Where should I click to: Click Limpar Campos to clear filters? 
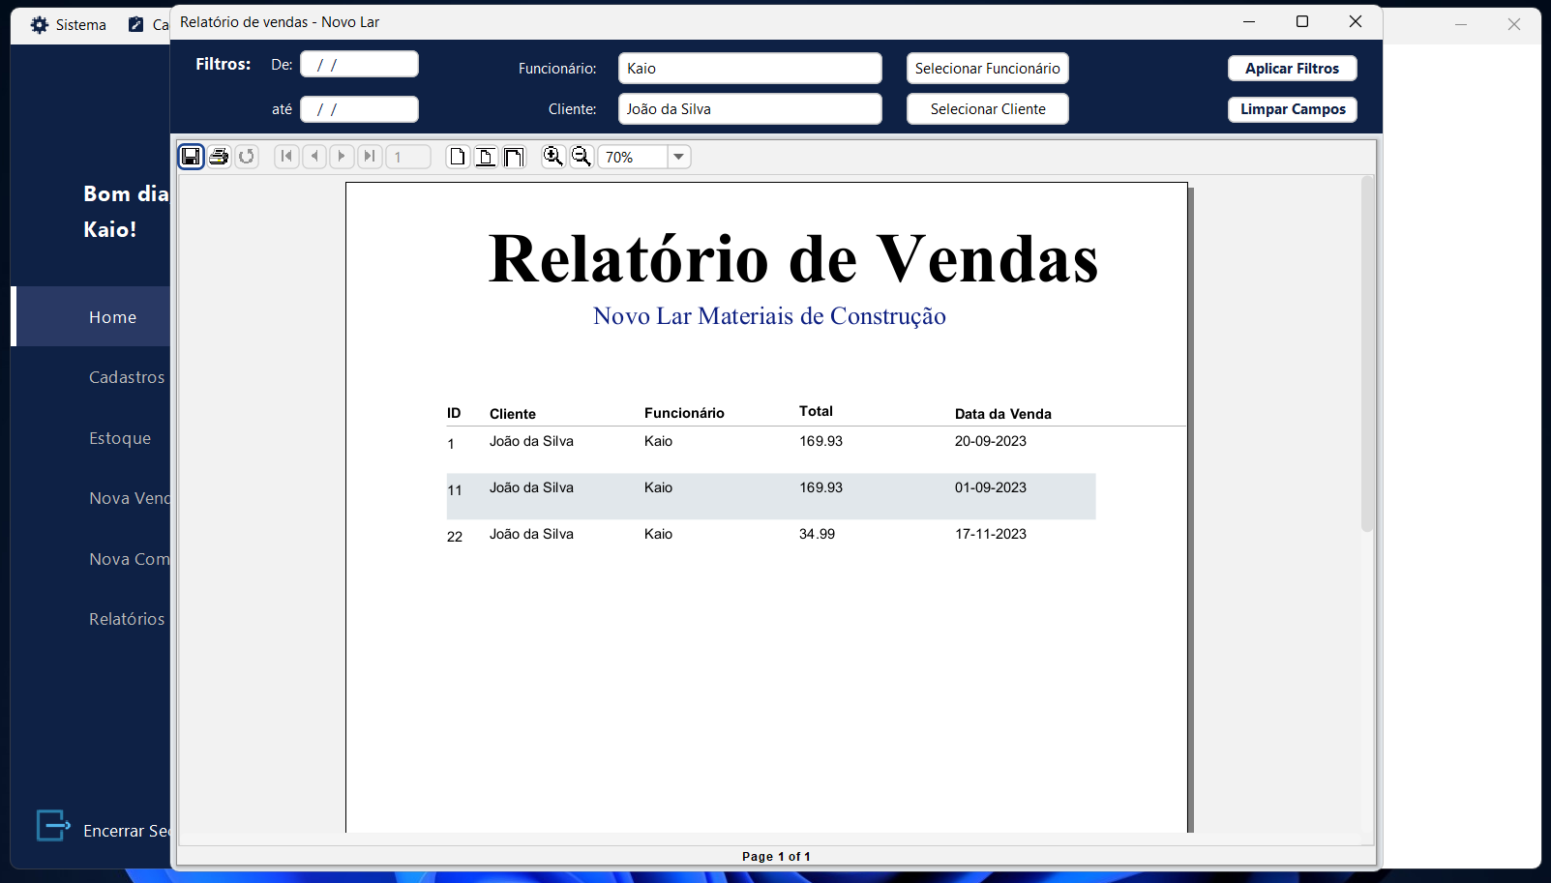pos(1292,108)
